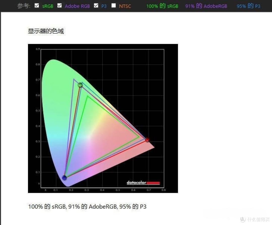Click the 0.9 label on the vertical axis

[x=38, y=49]
